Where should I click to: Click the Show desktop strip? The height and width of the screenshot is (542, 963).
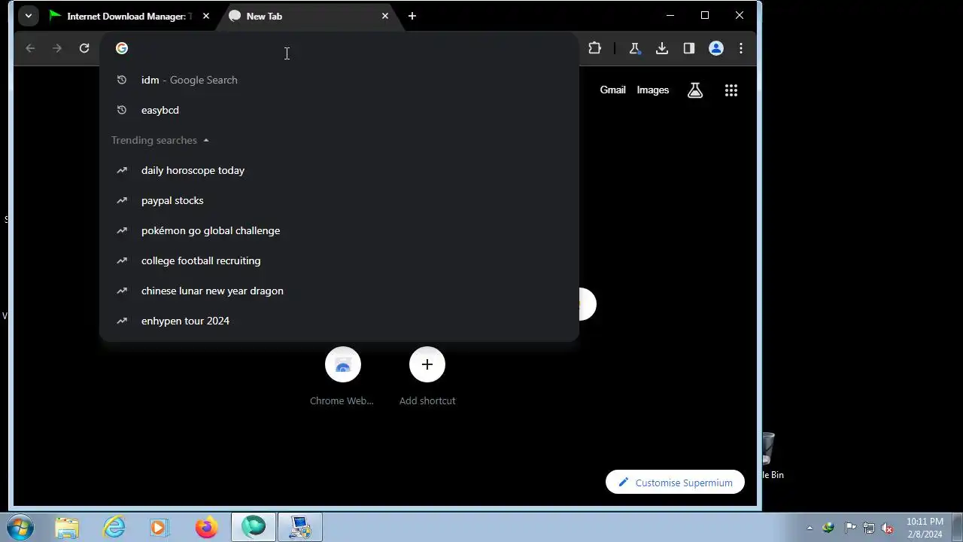956,528
